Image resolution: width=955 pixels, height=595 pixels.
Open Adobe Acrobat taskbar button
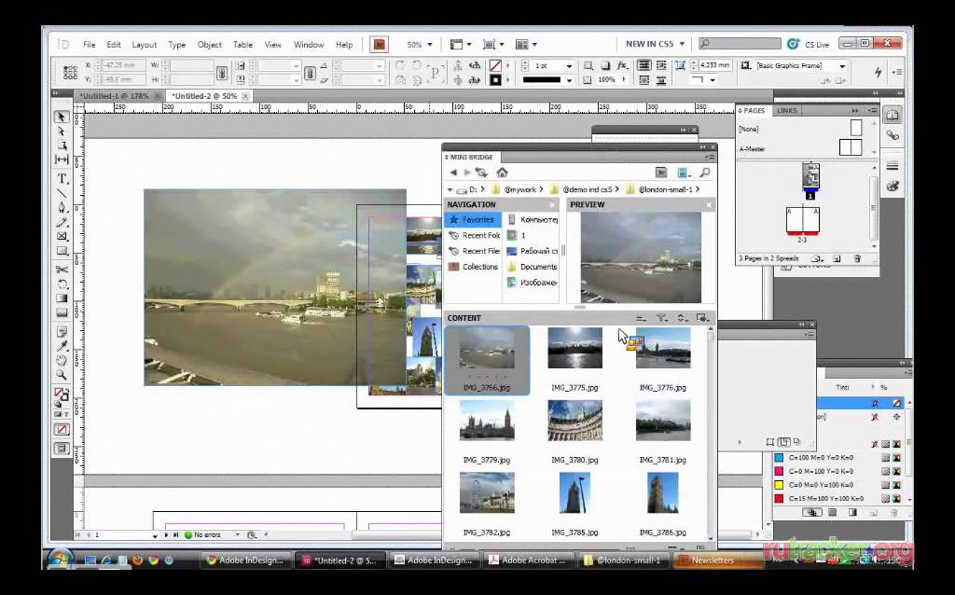[x=528, y=560]
